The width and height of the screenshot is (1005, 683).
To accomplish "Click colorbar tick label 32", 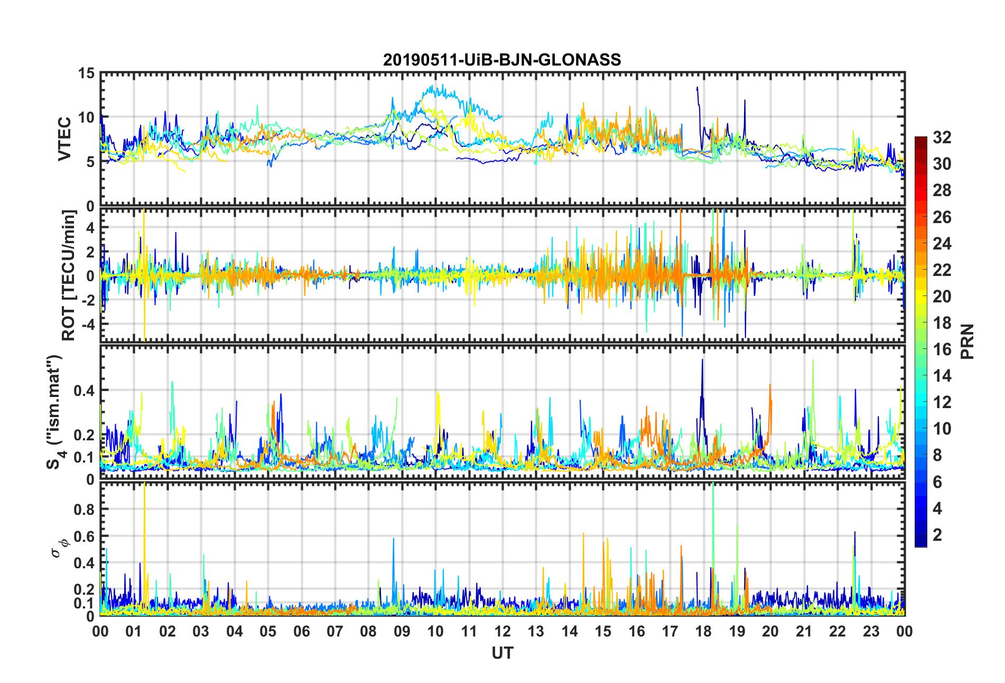I will [942, 137].
